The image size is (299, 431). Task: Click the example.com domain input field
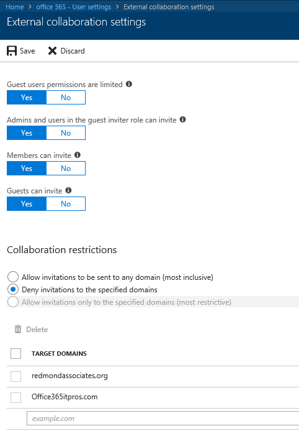coord(163,419)
